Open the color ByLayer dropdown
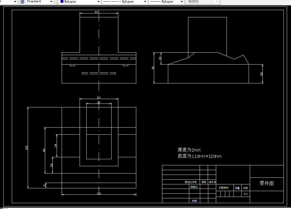Image resolution: width=291 pixels, height=209 pixels. [x=98, y=2]
